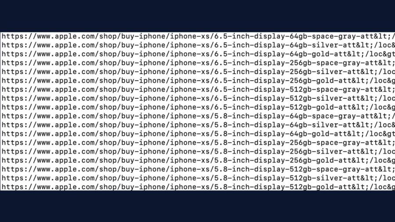Click the 5.8-inch 256gb space-gray URL
Screen dimensions: 395x222
coord(198,143)
